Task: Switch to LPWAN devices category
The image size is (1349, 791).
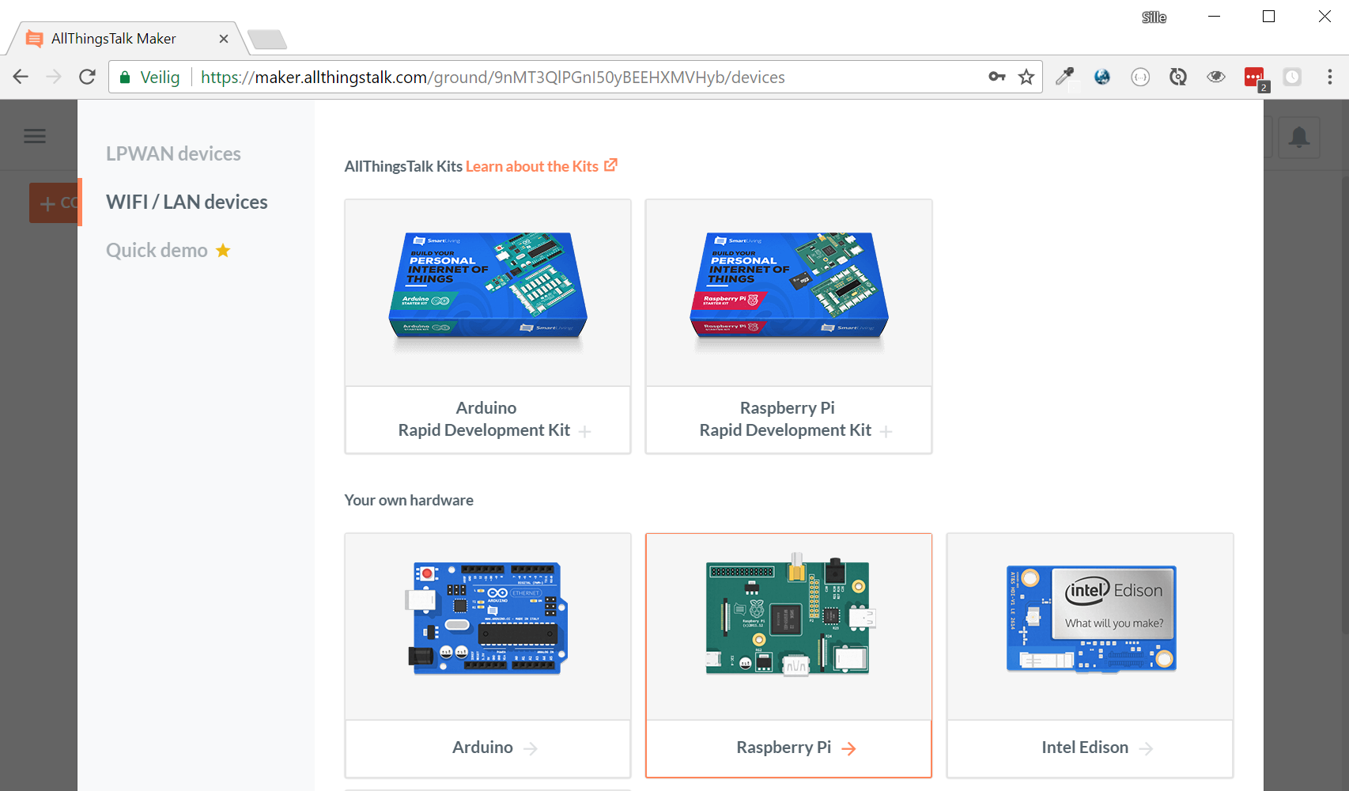Action: point(173,153)
